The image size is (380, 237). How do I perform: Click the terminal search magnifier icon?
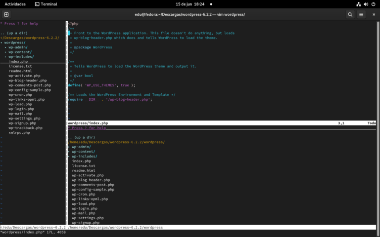pyautogui.click(x=350, y=14)
